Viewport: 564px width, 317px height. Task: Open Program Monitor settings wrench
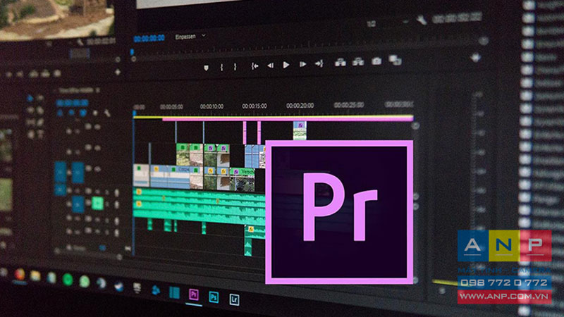point(422,20)
